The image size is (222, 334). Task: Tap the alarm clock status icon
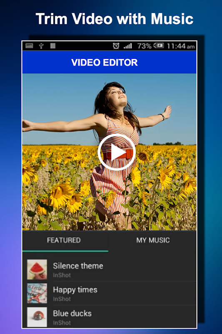(x=116, y=46)
